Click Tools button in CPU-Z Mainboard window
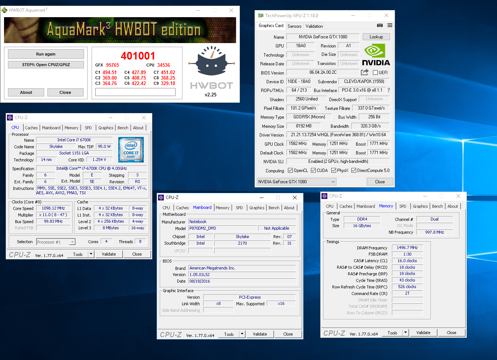497x360 pixels. (x=229, y=334)
